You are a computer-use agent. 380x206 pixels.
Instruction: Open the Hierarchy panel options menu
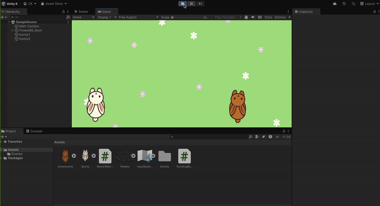pos(68,11)
